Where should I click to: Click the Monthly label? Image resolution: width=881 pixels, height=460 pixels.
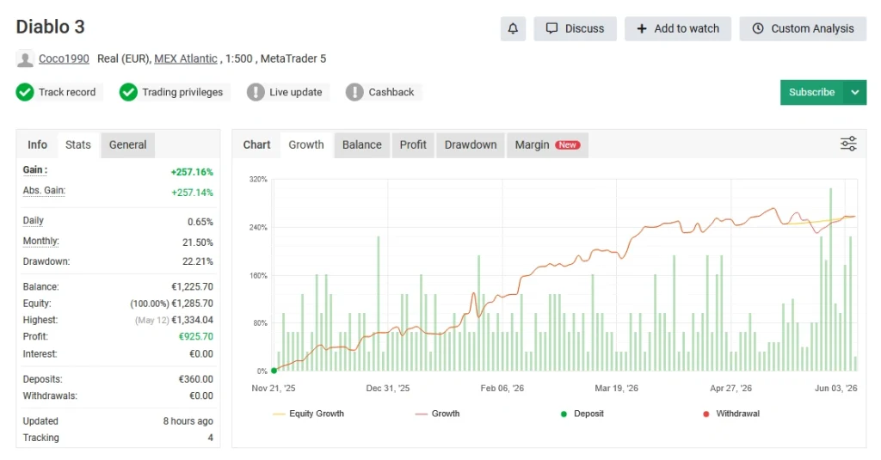[x=41, y=242]
